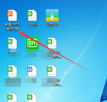The image size is (107, 102).
Task: Click the 4.17补 file name text
Action: pyautogui.click(x=32, y=25)
